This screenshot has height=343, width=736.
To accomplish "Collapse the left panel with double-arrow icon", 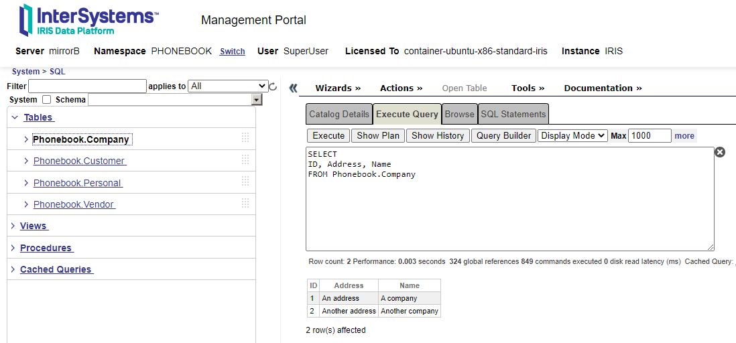I will click(x=293, y=88).
